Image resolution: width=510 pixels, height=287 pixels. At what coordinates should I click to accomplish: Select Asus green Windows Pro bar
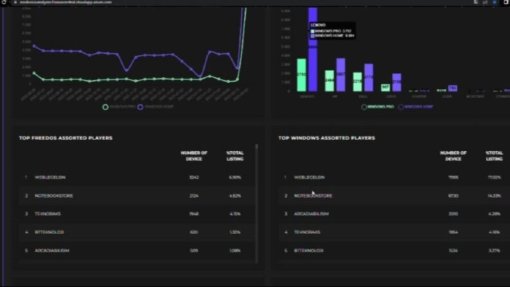click(x=385, y=88)
